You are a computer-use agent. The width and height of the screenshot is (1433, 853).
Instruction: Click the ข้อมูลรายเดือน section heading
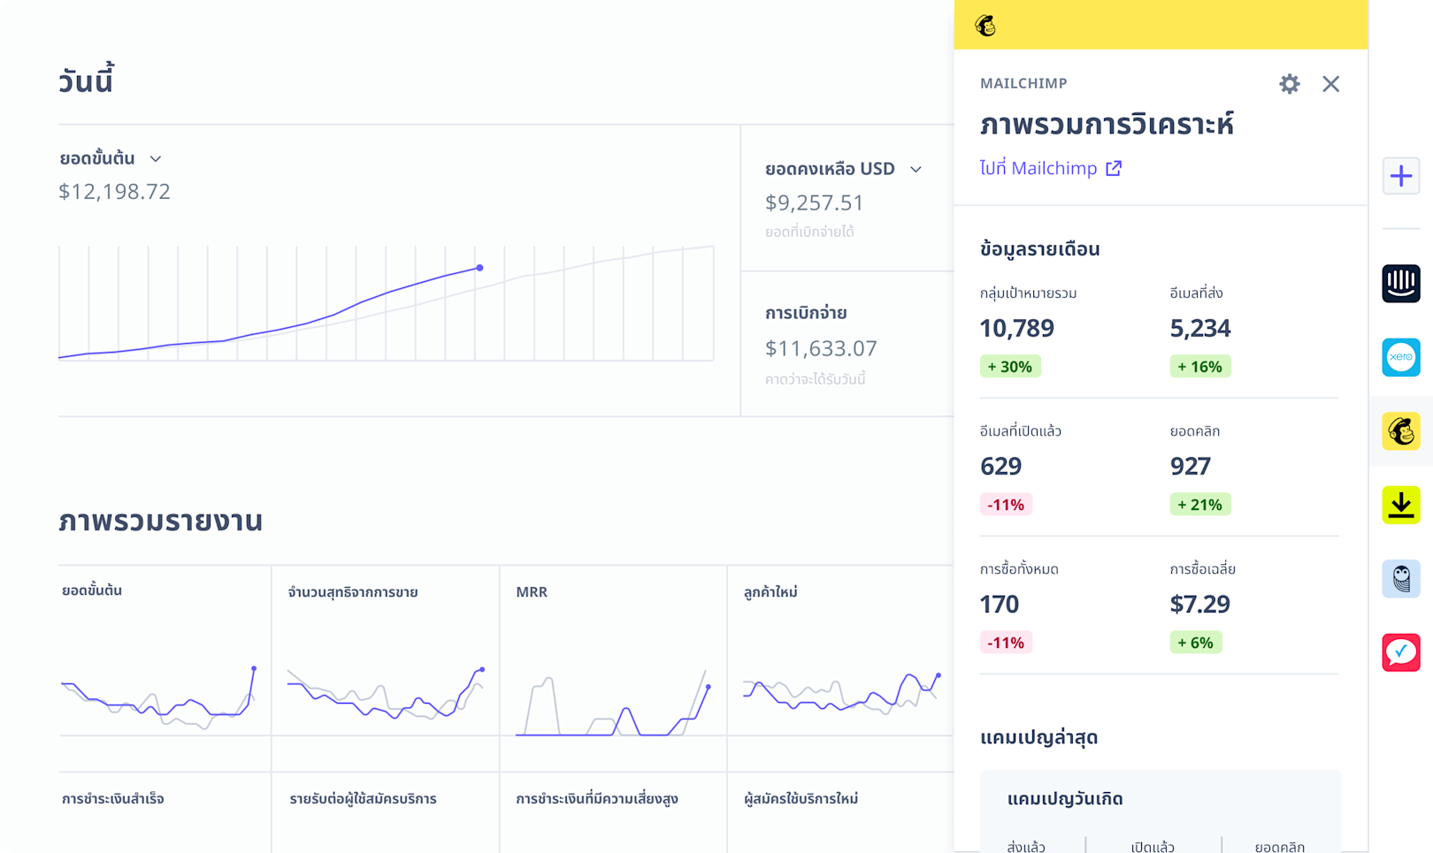pos(1040,249)
